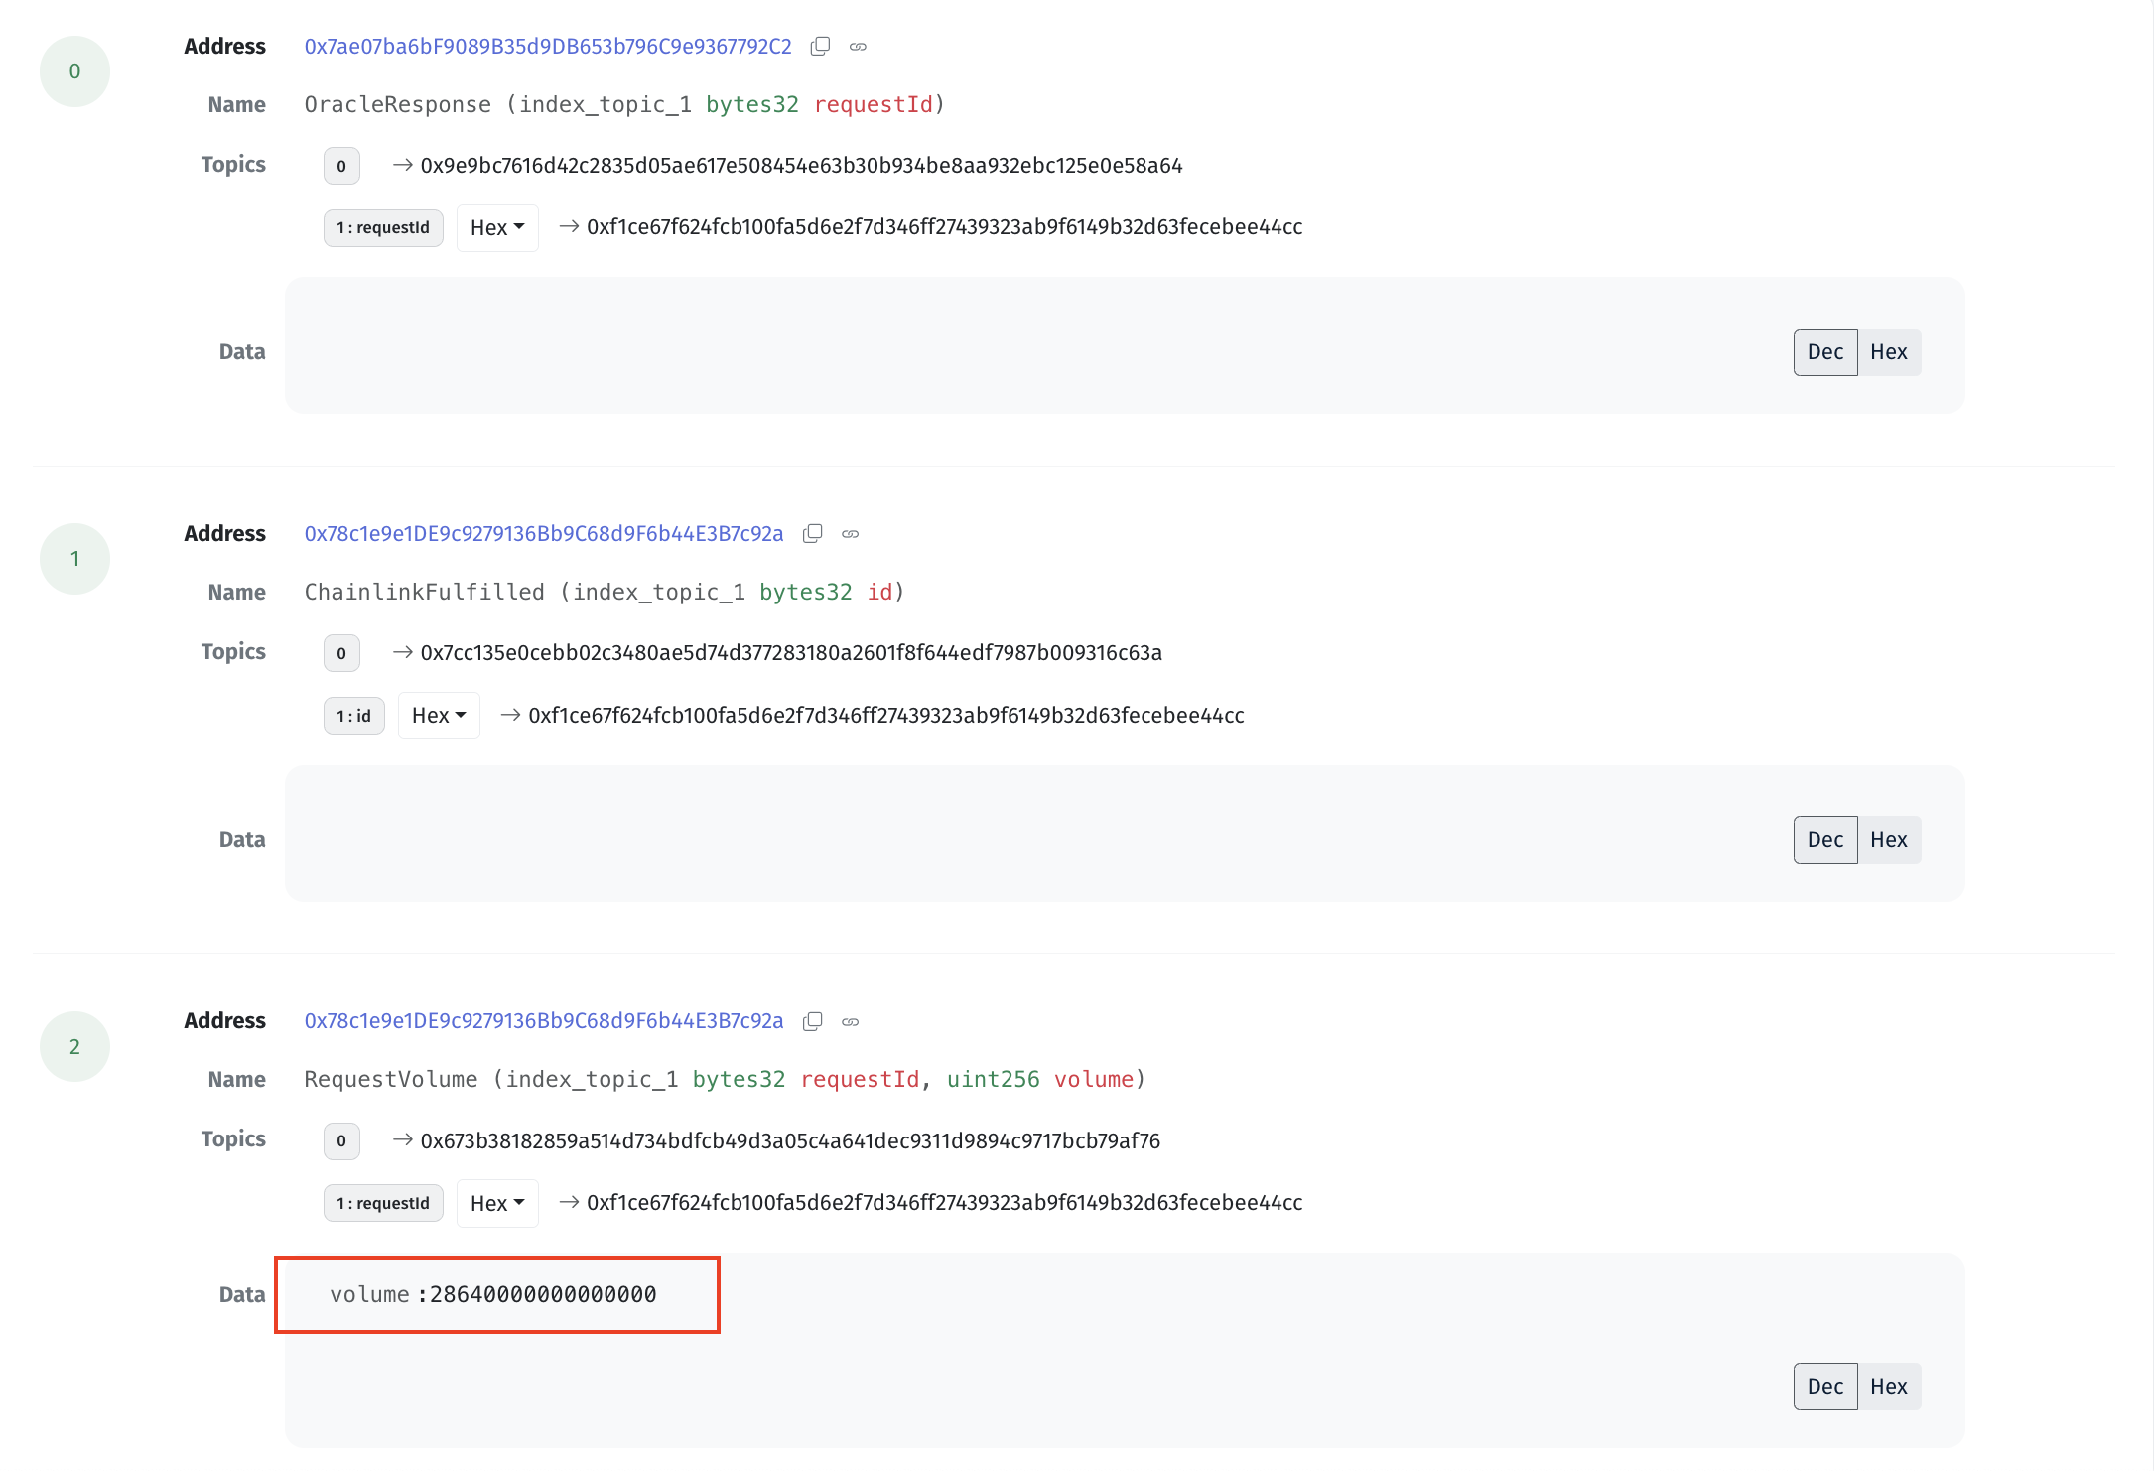Select Dec button in RequestVolume data
2154x1471 pixels.
coord(1824,1387)
